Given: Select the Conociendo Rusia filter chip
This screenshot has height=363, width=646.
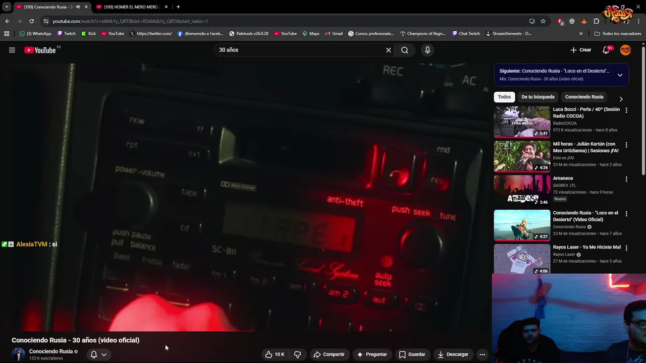Looking at the screenshot, I should [x=584, y=97].
